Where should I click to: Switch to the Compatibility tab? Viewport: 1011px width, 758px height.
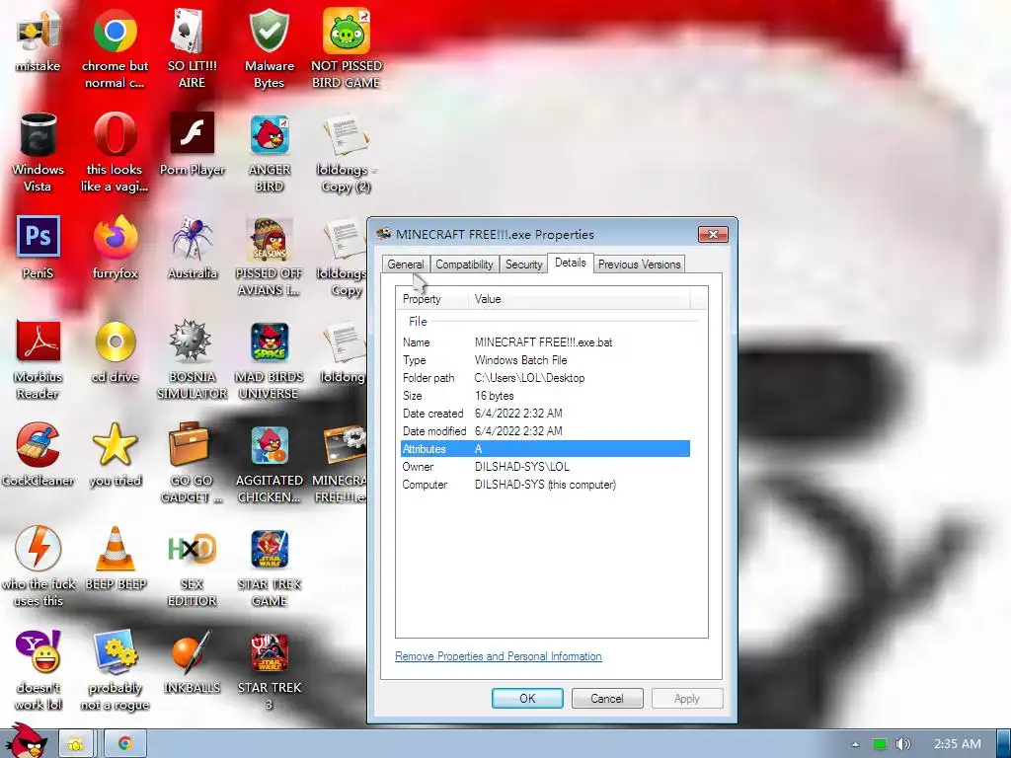pos(464,265)
